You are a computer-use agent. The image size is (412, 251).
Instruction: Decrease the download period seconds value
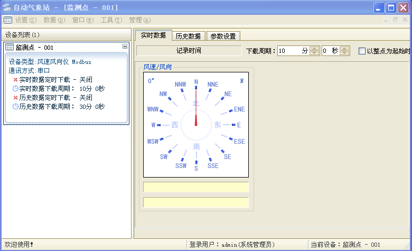point(345,53)
